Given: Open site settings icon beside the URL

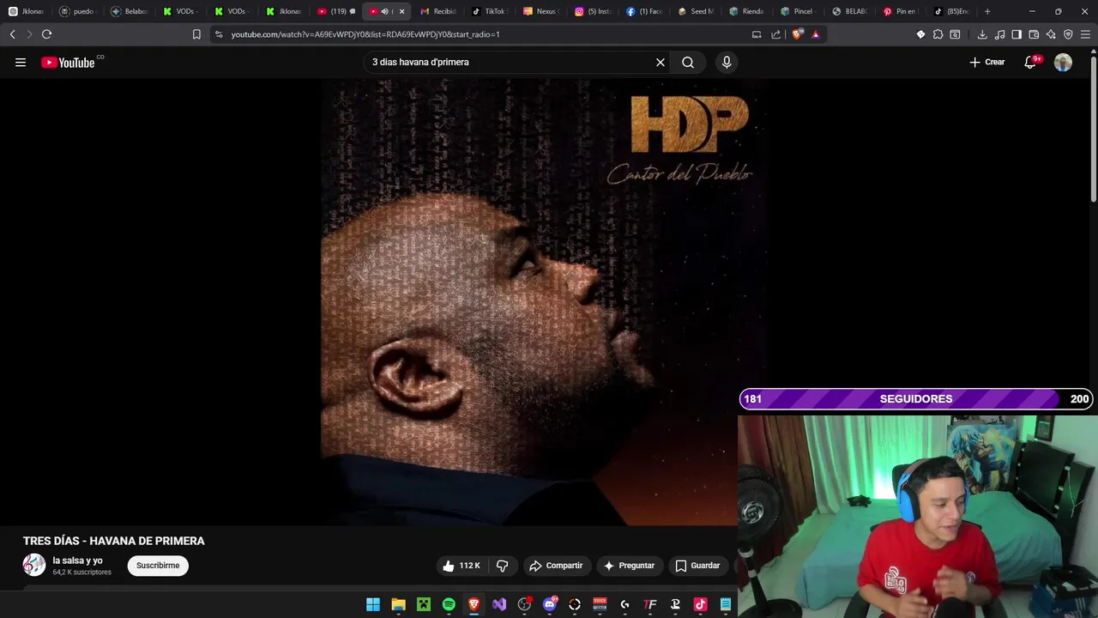Looking at the screenshot, I should pos(219,34).
